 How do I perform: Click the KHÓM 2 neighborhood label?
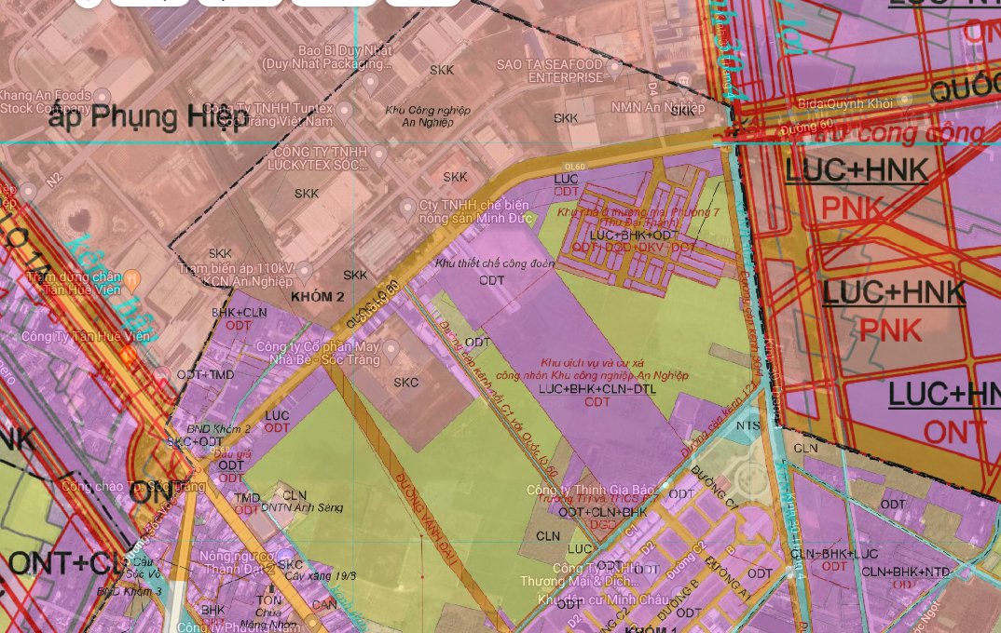[317, 296]
